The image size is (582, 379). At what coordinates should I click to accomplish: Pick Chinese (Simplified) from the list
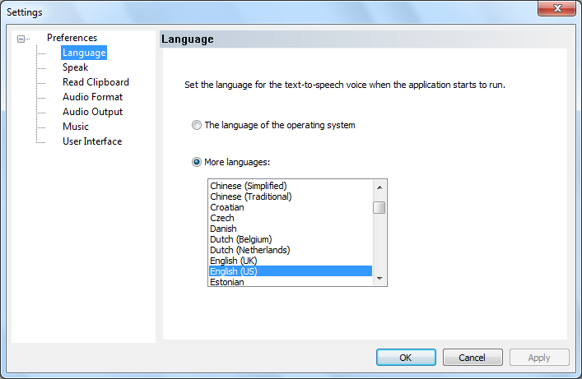[x=248, y=186]
